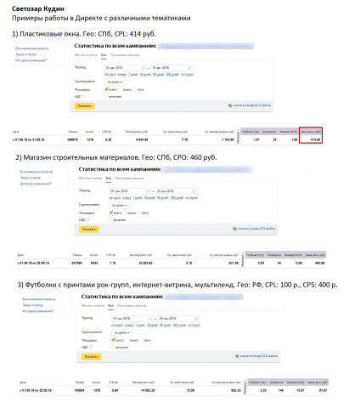Open end-date calendar icon in T-shirts report

(196, 319)
